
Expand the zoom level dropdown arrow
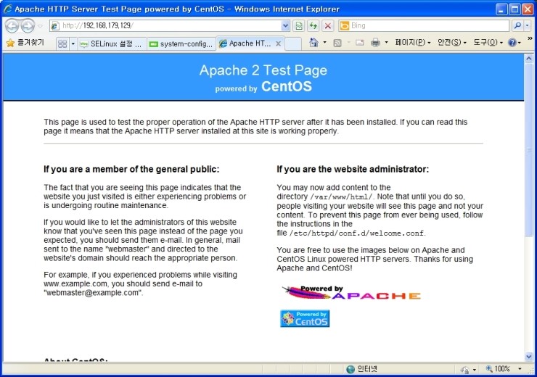pos(520,369)
